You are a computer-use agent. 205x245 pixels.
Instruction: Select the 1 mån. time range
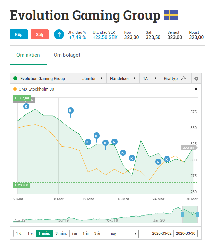(44, 233)
